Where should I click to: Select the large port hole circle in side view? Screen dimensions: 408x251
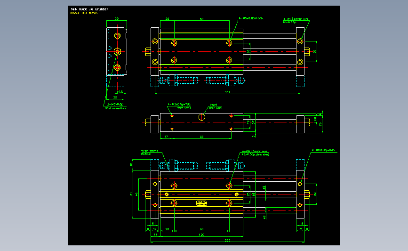(x=202, y=117)
